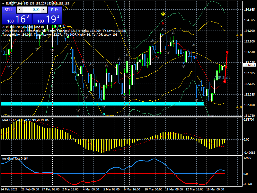Click the 24 Feb 2026 date label

point(9,189)
